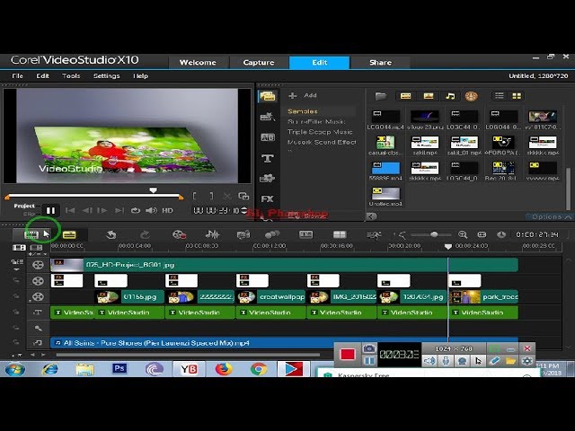This screenshot has height=431, width=575.
Task: Open the Multi-Camera Editor
Action: click(340, 234)
